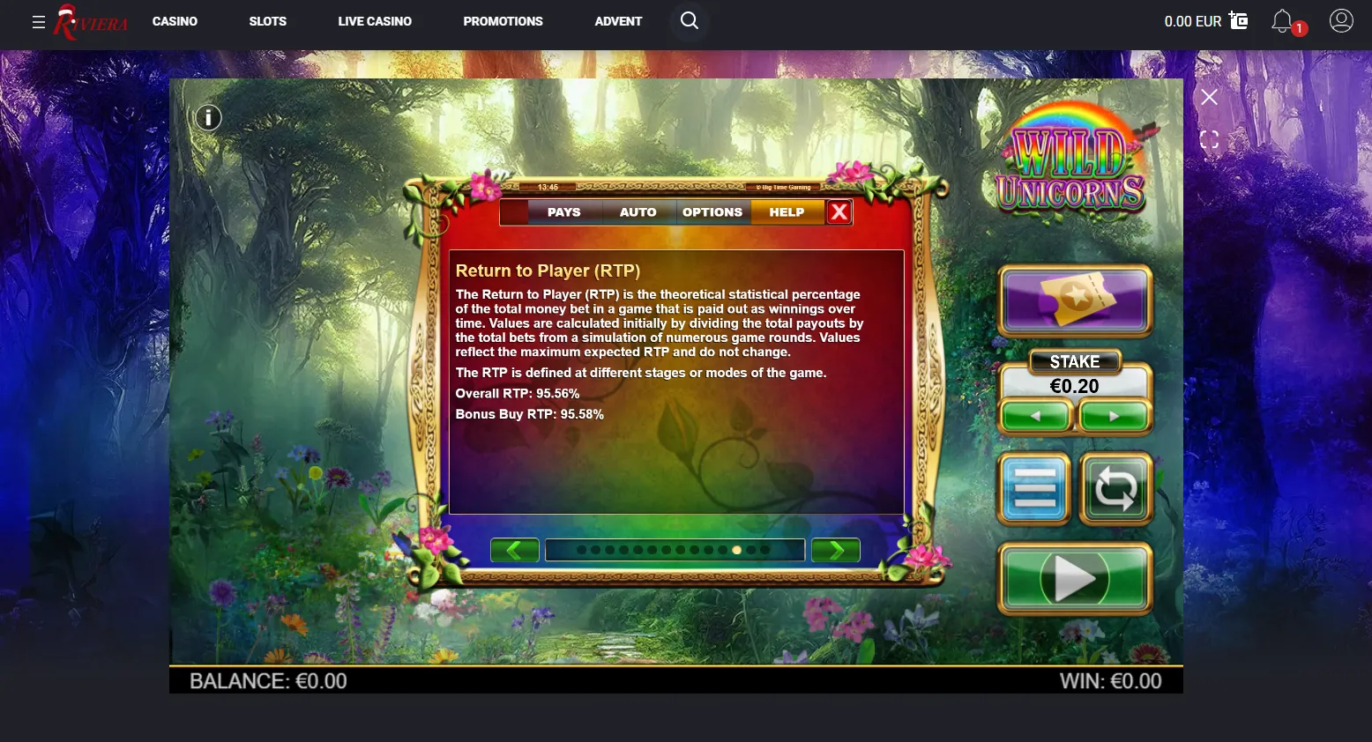
Task: Go to the next help page
Action: coord(835,551)
